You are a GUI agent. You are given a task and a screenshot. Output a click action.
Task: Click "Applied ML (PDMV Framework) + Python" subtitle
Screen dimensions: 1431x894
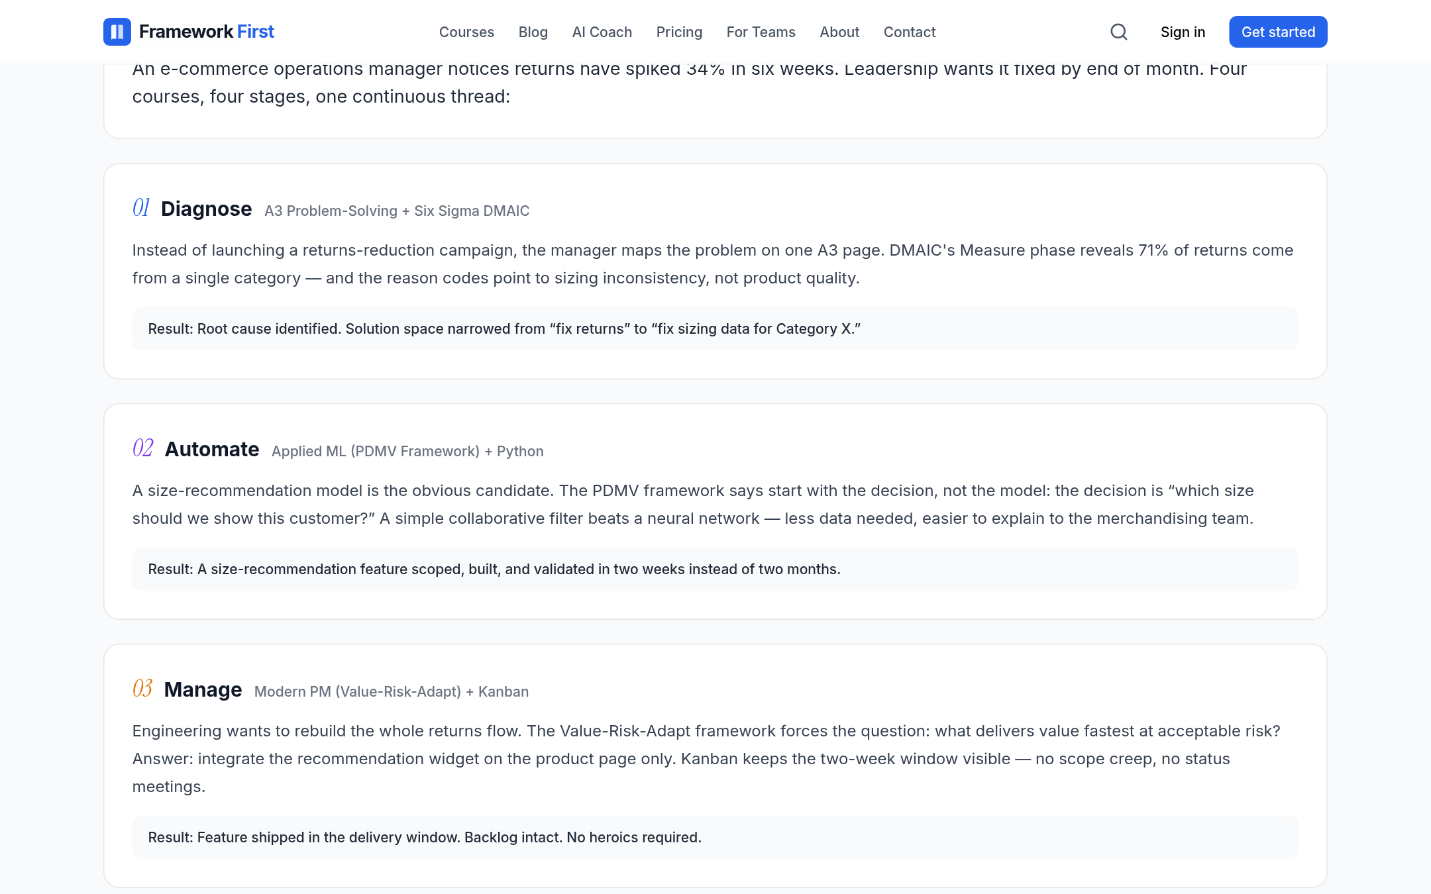[x=407, y=451]
